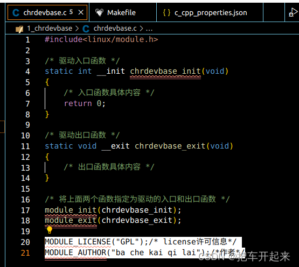
Task: Click the C icon in the breadcrumb
Action: [86, 29]
